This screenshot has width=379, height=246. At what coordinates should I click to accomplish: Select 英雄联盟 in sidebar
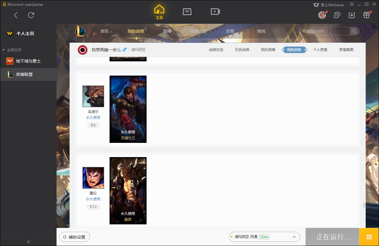click(28, 74)
